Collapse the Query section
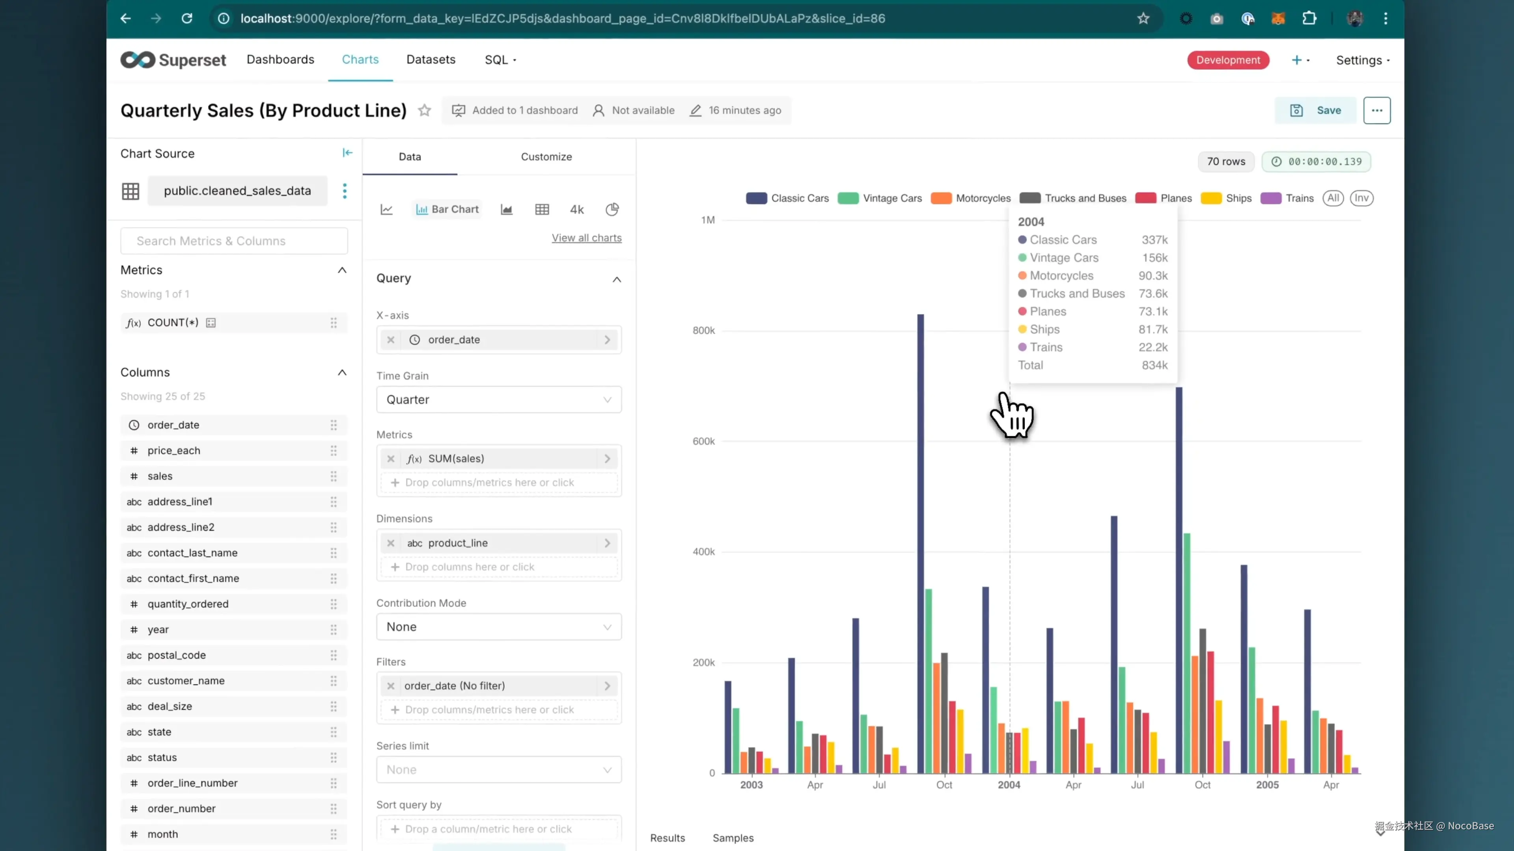Image resolution: width=1514 pixels, height=851 pixels. tap(617, 279)
